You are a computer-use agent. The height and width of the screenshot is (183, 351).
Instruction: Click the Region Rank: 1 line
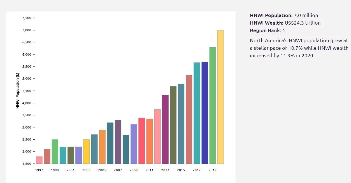coord(267,30)
